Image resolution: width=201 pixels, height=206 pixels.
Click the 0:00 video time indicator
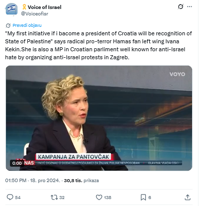[17, 163]
